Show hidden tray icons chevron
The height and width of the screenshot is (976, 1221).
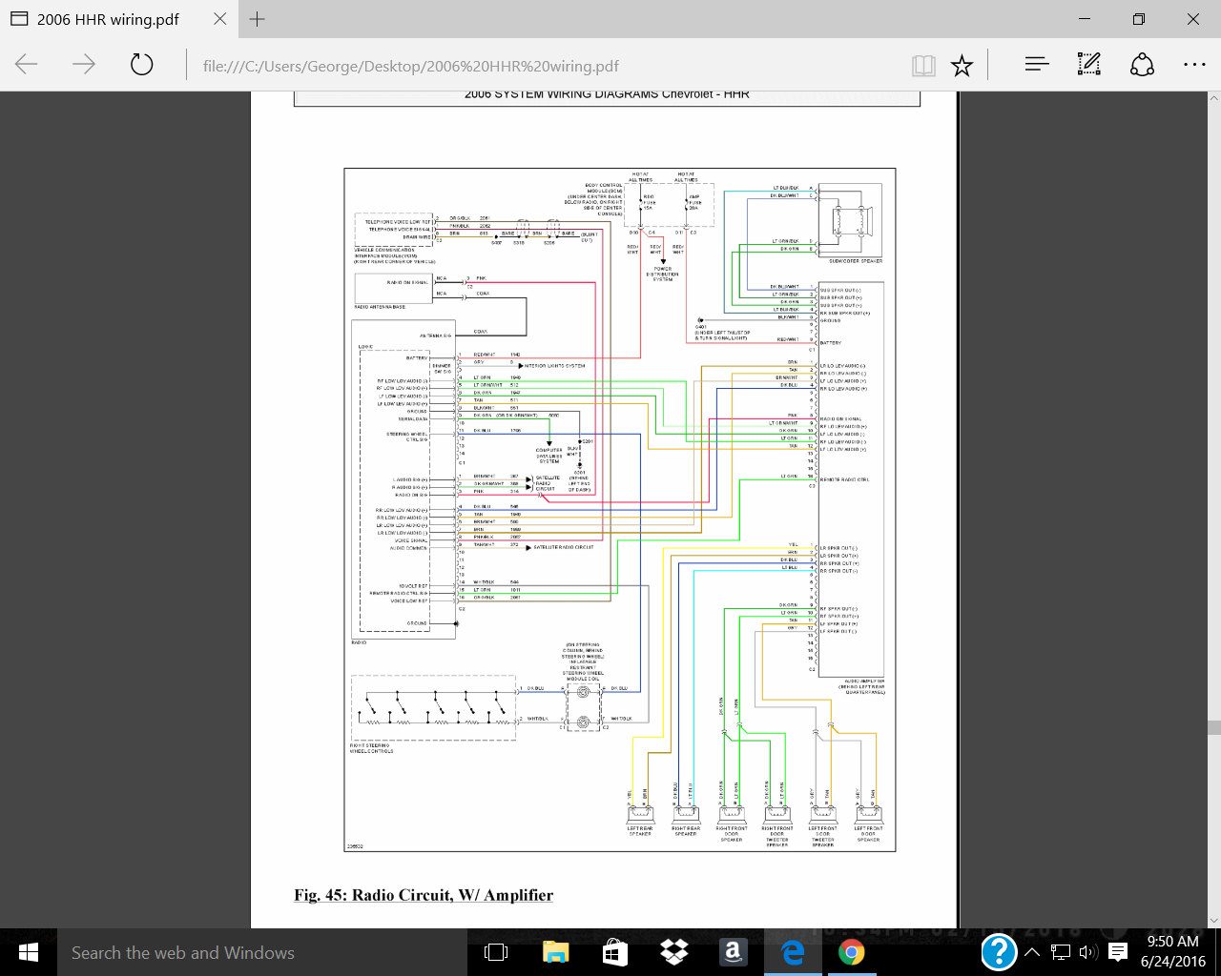click(1032, 952)
